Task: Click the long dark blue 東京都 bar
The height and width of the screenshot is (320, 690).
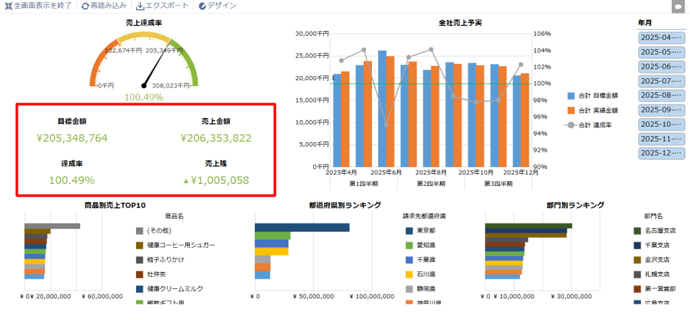Action: (x=303, y=227)
